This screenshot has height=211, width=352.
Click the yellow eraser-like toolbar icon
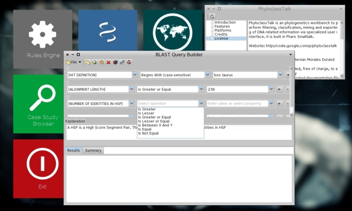click(x=94, y=62)
